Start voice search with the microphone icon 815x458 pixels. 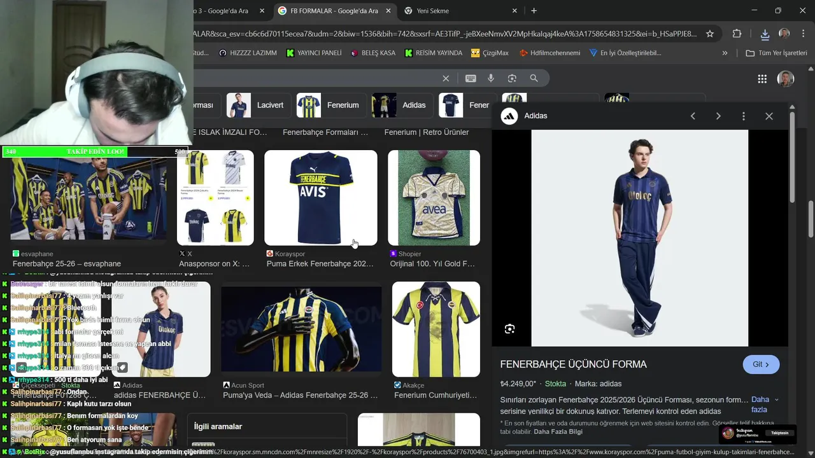491,78
